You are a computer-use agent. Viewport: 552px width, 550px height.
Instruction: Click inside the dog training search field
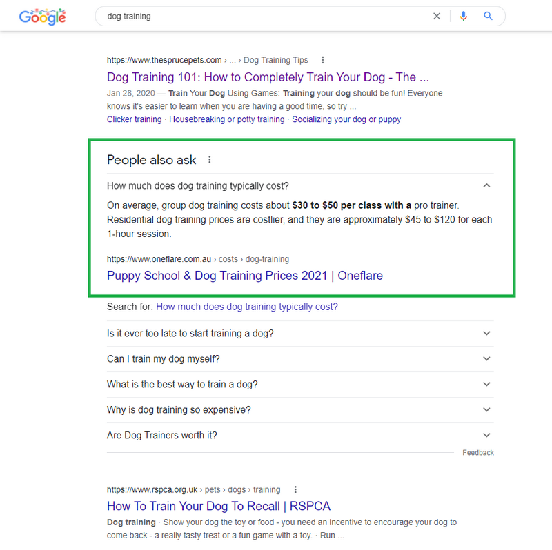[x=264, y=16]
